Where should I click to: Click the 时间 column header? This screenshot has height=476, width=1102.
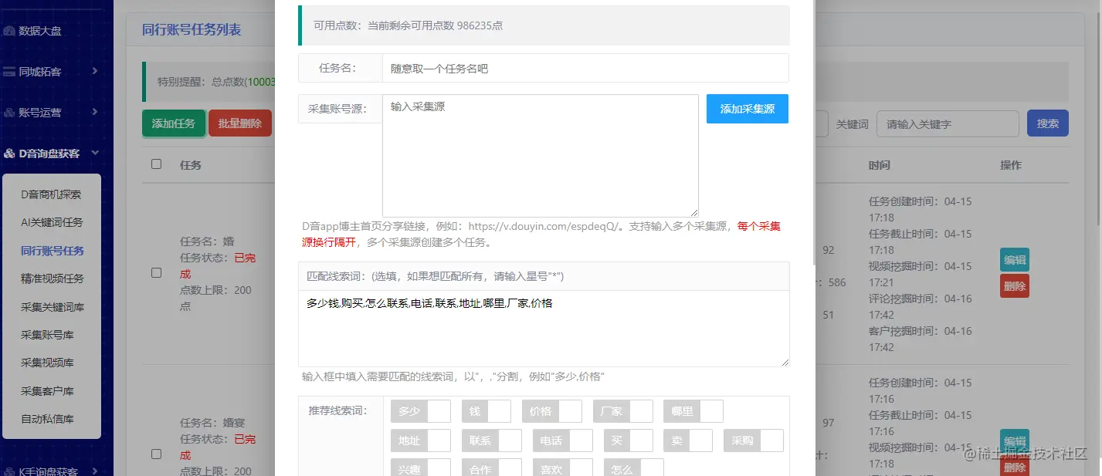(879, 165)
